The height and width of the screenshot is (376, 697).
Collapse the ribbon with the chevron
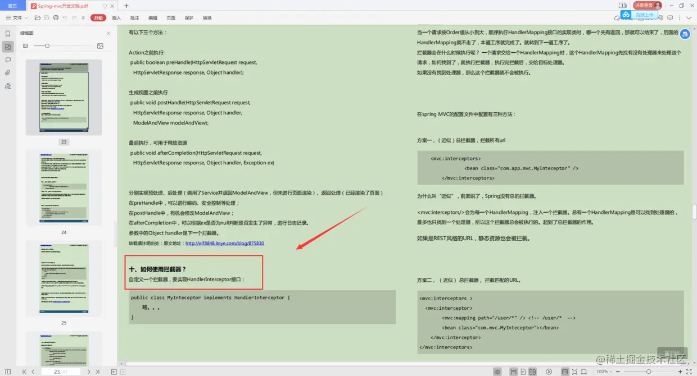(x=689, y=18)
